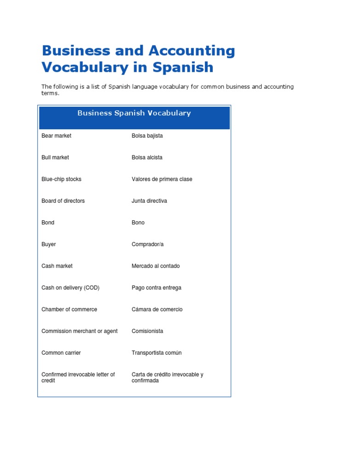
Task: Click the 'Transportista común' translation
Action: (x=156, y=353)
